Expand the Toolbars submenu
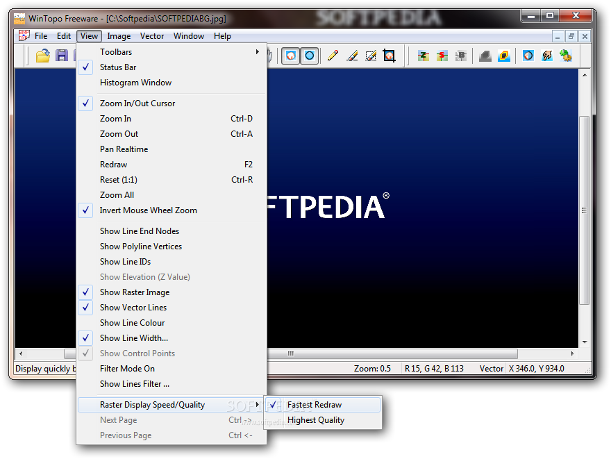The image size is (611, 459). click(171, 52)
